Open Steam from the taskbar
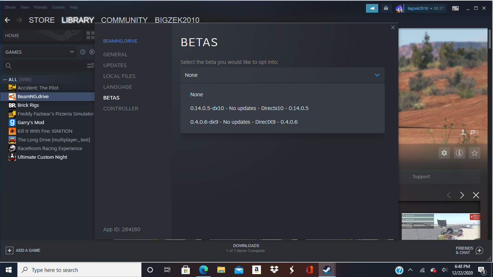Image resolution: width=493 pixels, height=277 pixels. [x=327, y=270]
